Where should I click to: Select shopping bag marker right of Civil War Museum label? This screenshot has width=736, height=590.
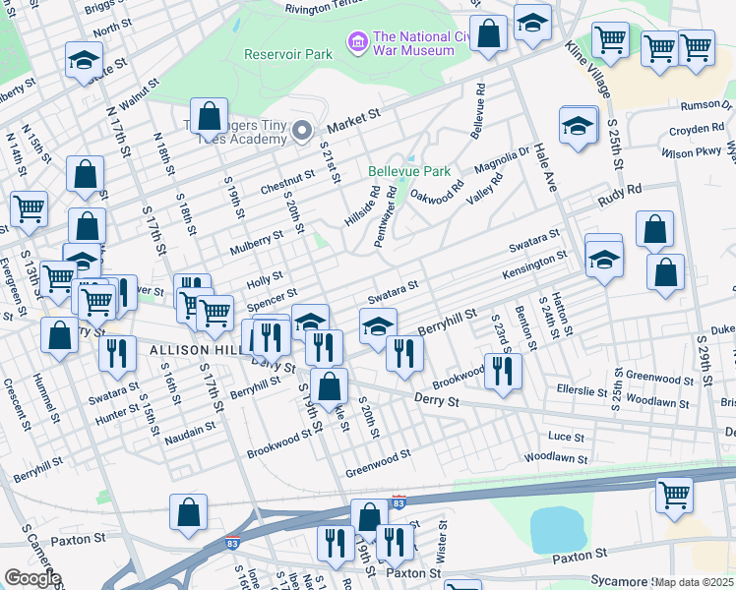click(x=489, y=35)
